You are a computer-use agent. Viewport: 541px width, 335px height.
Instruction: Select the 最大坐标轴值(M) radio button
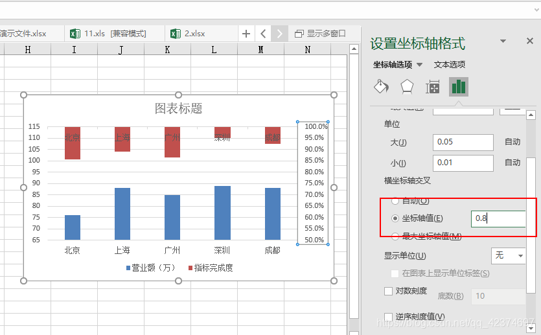pos(395,237)
